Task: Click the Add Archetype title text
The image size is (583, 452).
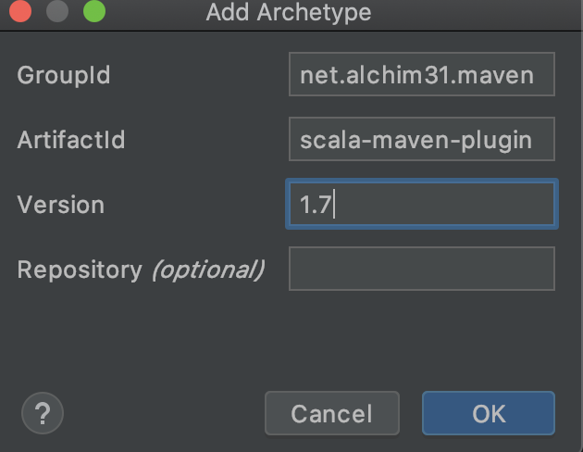Action: pyautogui.click(x=289, y=12)
